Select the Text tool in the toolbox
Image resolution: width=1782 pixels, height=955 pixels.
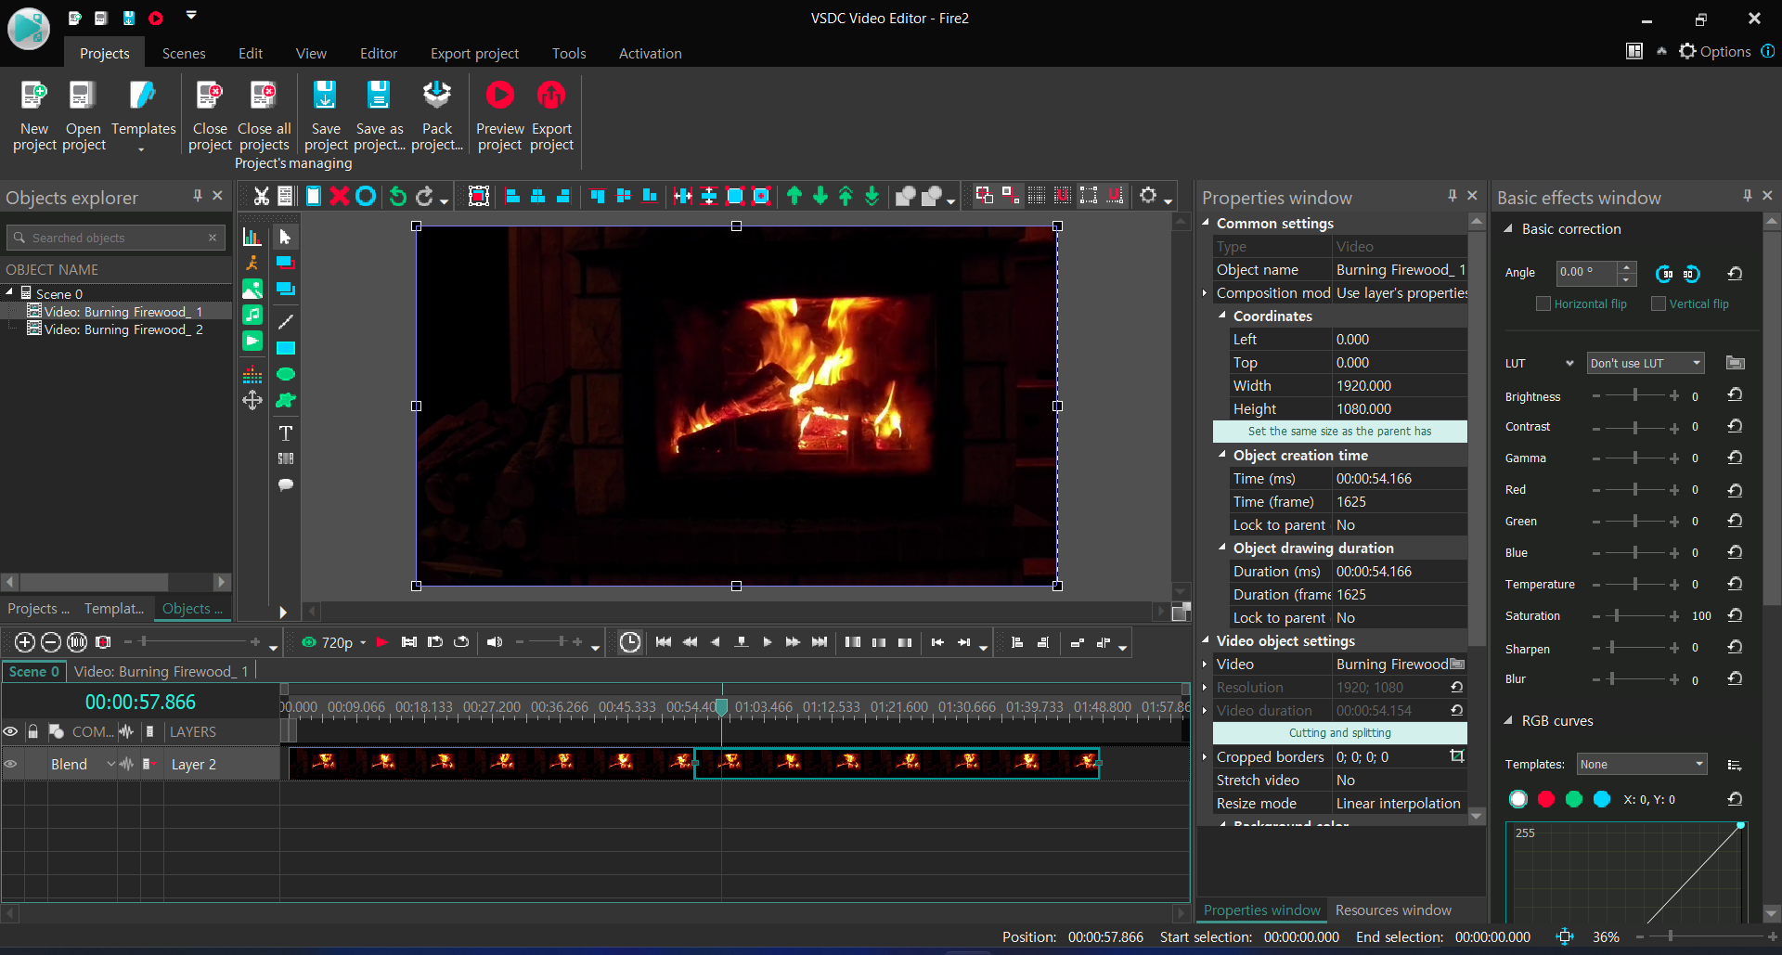click(286, 433)
